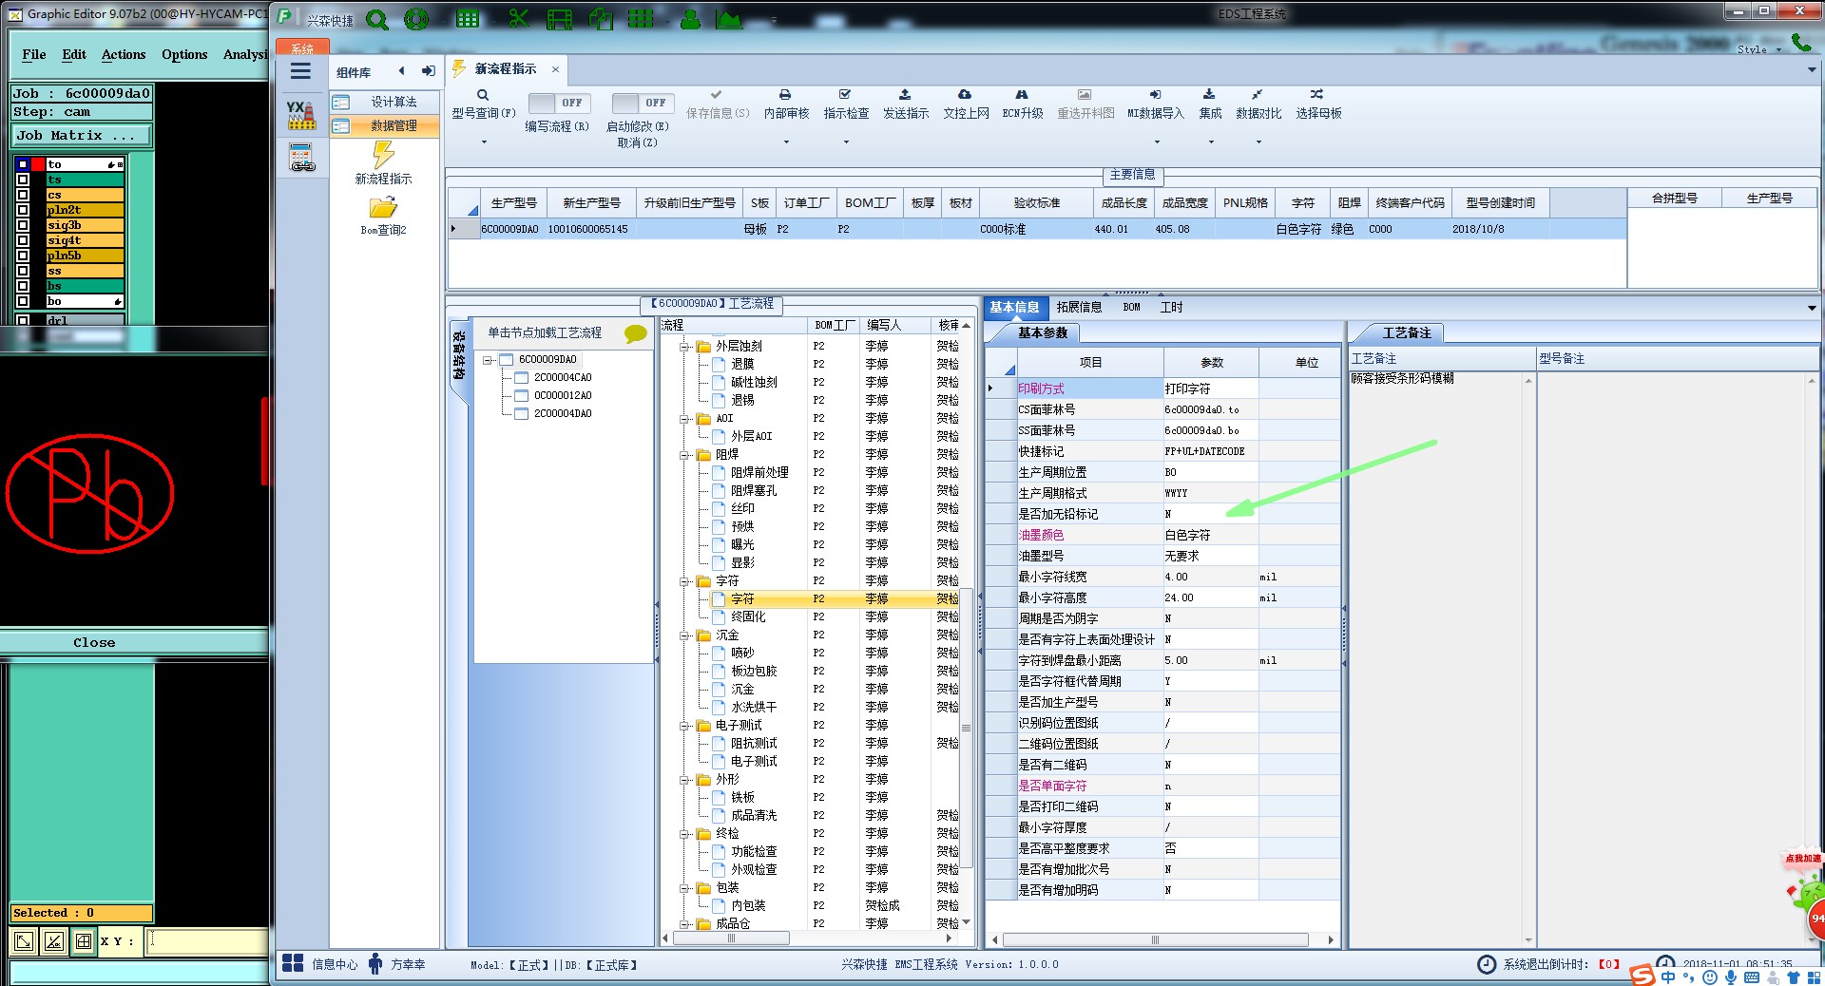Click red color swatch of layer to

click(x=38, y=164)
